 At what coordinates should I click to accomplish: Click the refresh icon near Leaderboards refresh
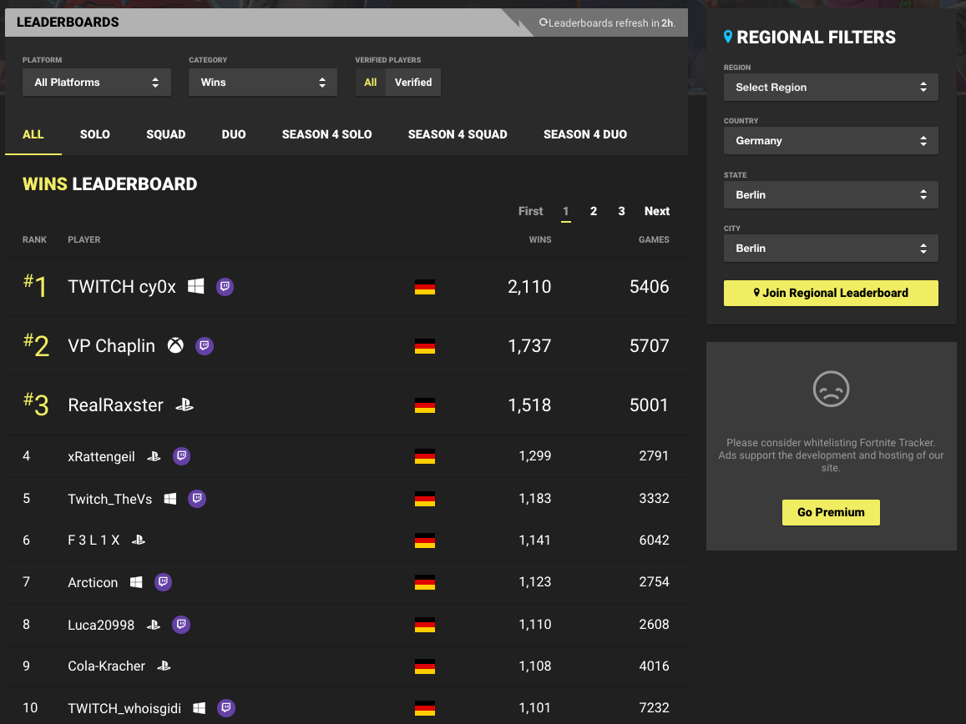click(544, 23)
